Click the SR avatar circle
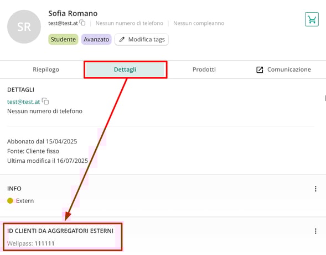 24,26
